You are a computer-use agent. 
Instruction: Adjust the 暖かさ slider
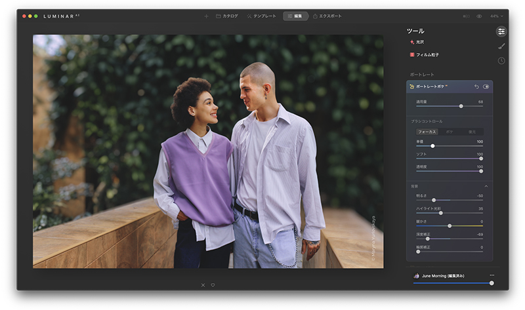[450, 226]
